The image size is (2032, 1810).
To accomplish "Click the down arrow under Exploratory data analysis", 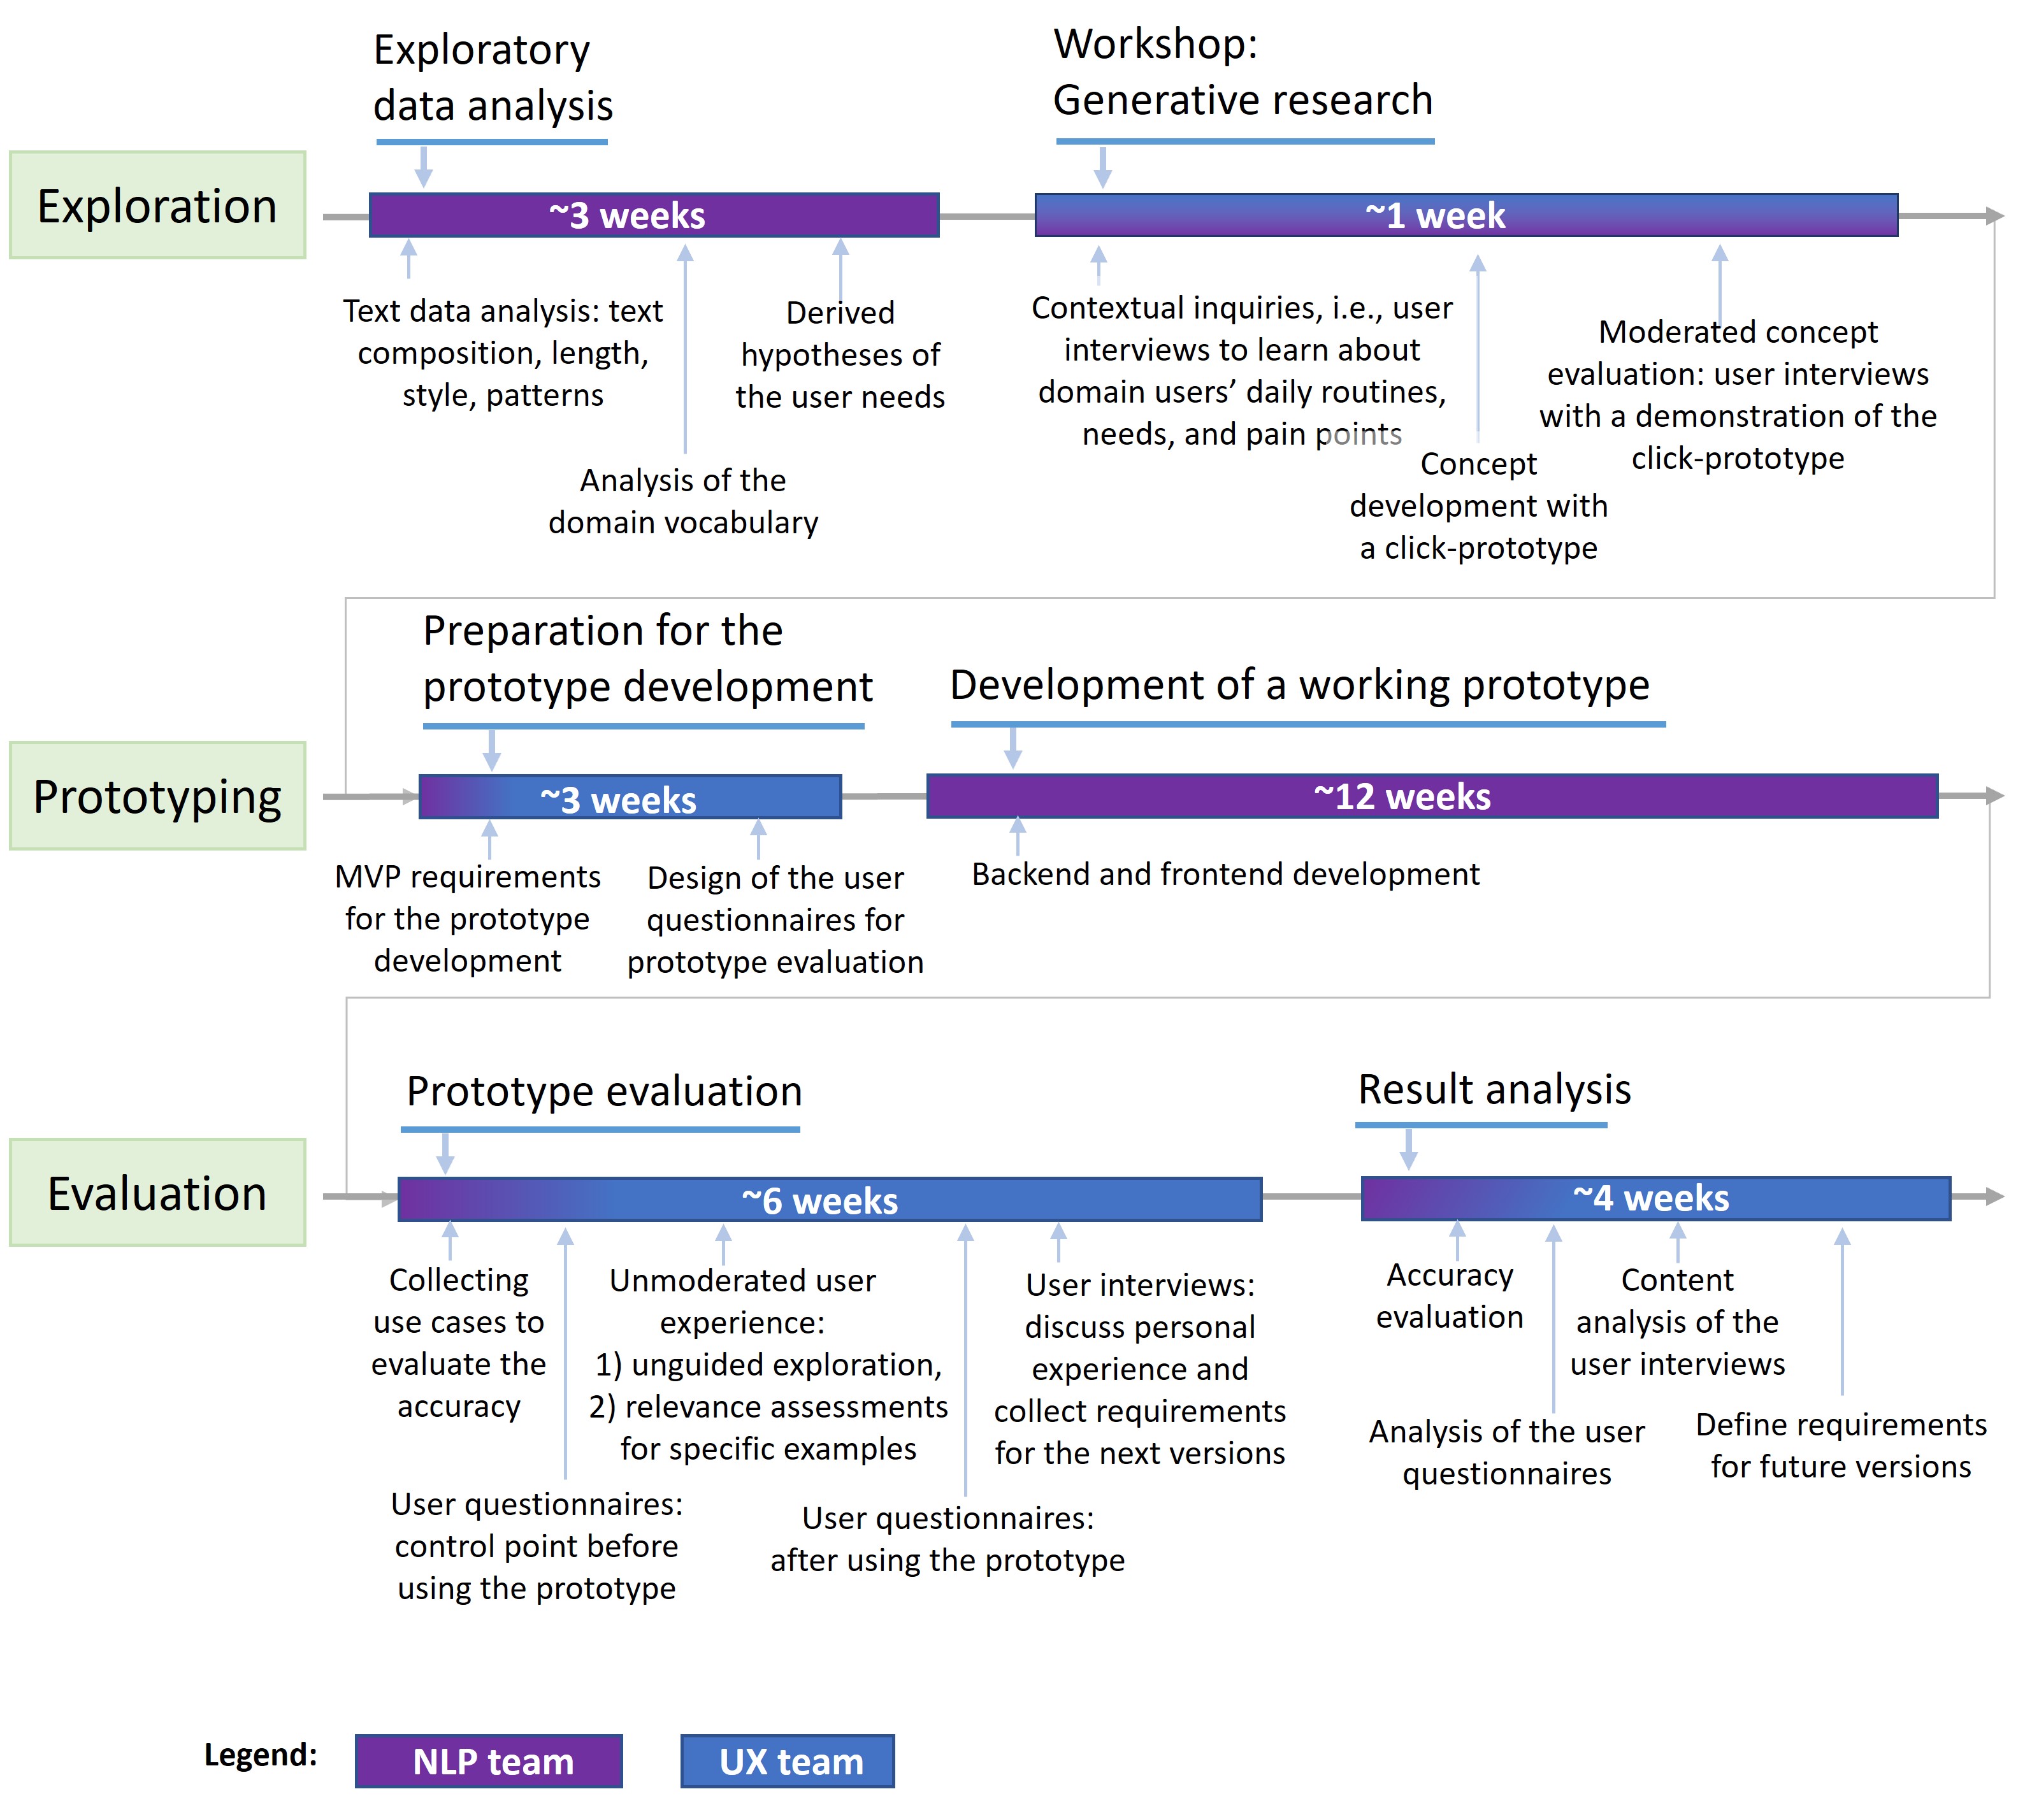I will [424, 166].
